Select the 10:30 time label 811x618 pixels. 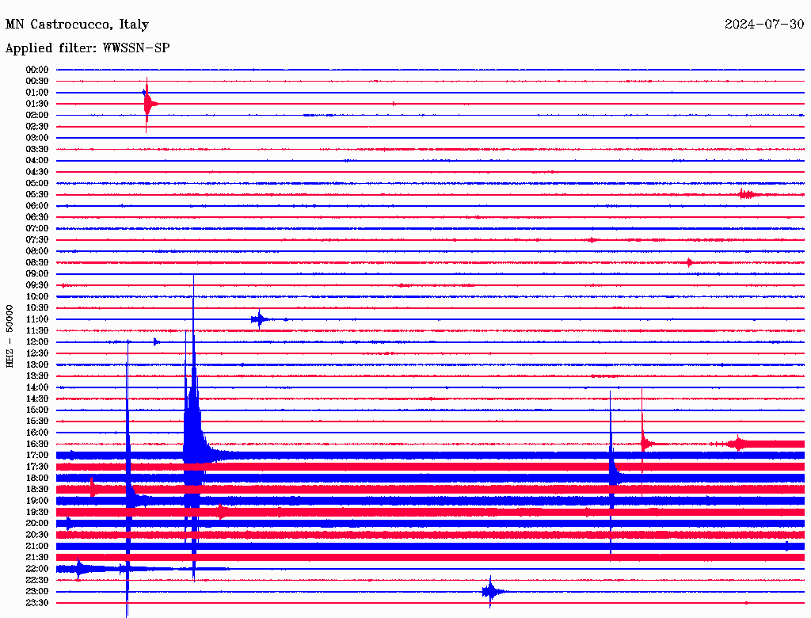[x=36, y=308]
